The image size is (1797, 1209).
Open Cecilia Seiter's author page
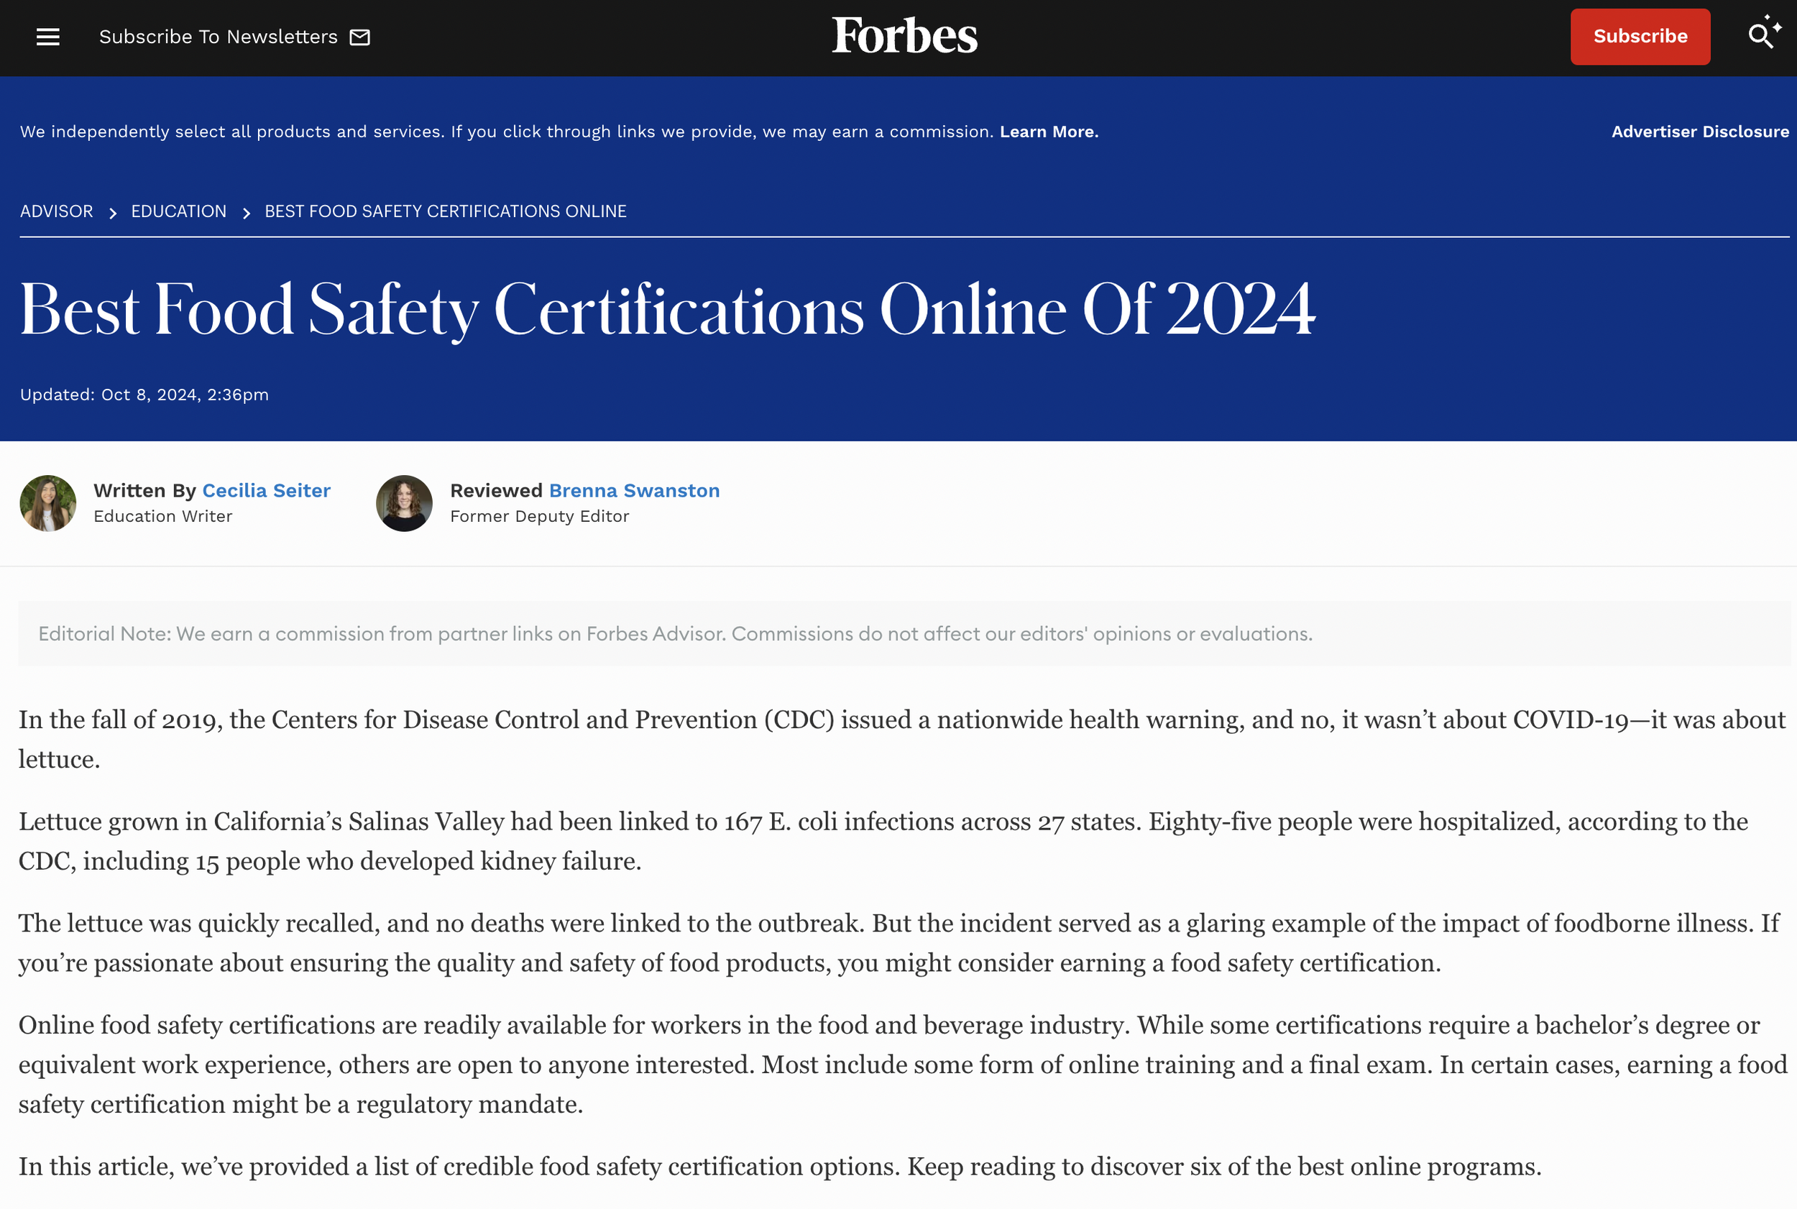click(x=266, y=490)
